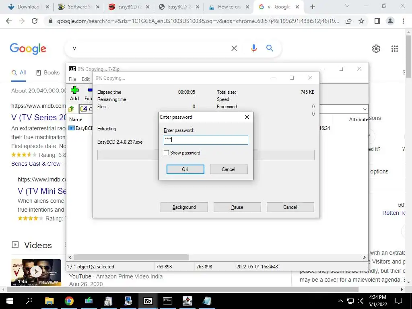Open Windows taskbar search
Viewport: 412px width, 309px height.
[29, 301]
